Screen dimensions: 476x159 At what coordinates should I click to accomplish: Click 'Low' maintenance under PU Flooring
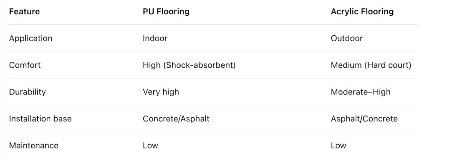[150, 146]
